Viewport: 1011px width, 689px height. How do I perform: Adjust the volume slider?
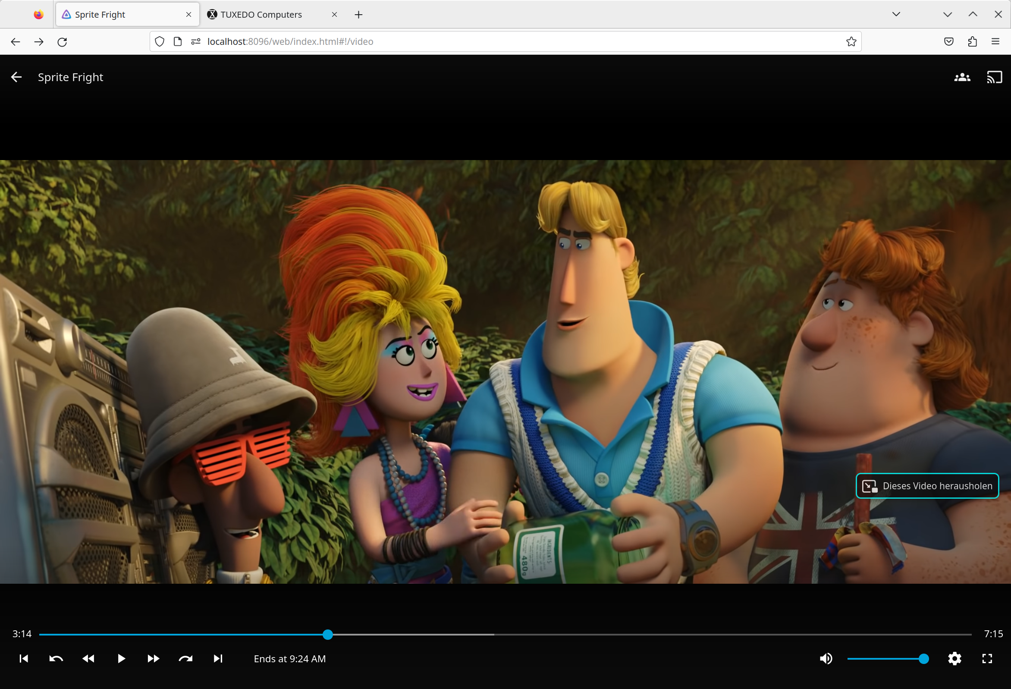[x=888, y=658]
